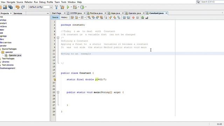Screen dimensions: 224x126
Task: Click the Previous Bookmark icon
Action: [111, 17]
